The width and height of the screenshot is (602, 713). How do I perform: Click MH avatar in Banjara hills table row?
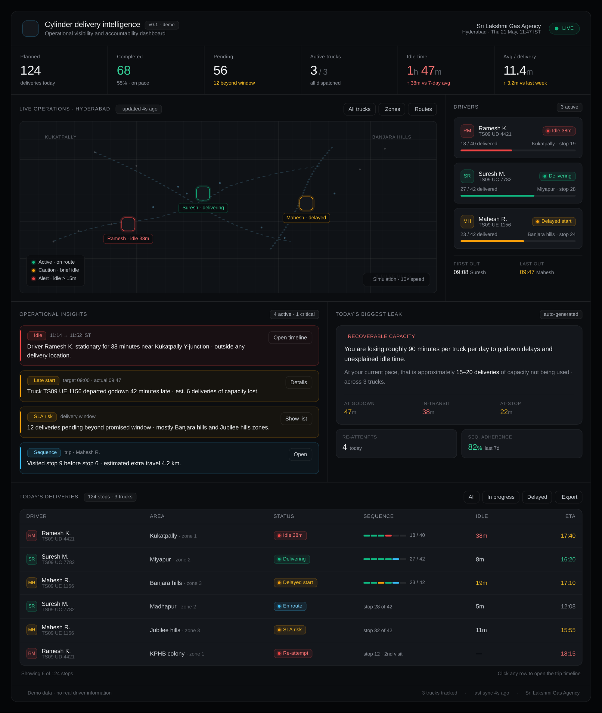(32, 583)
